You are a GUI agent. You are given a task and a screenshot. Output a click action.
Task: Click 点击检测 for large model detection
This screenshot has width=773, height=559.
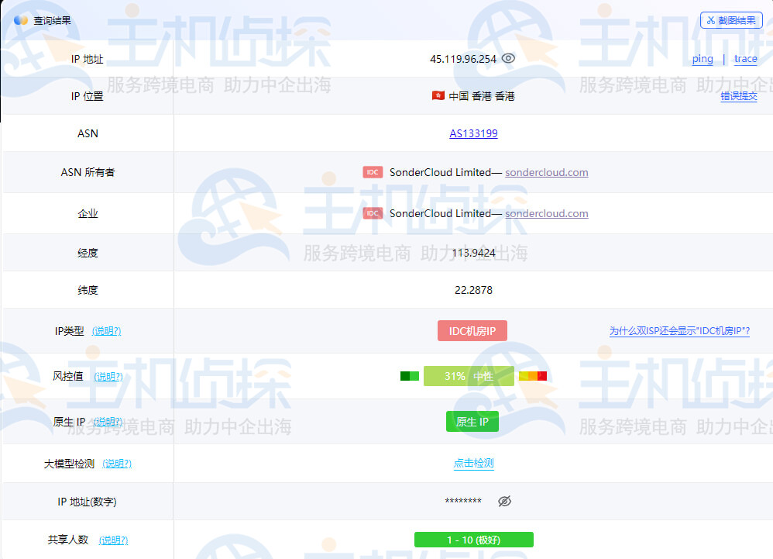pyautogui.click(x=473, y=464)
